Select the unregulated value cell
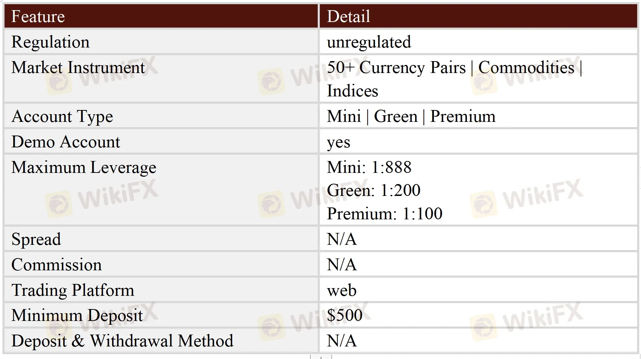Screen dimensions: 641x359 (369, 42)
